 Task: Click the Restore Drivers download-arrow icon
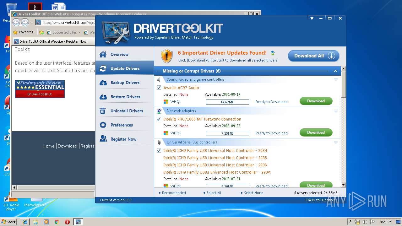(103, 97)
